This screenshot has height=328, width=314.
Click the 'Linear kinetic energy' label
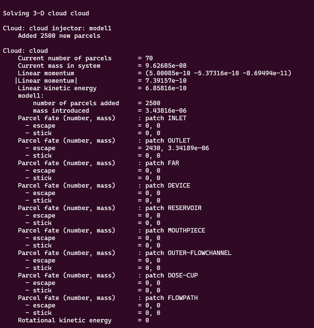pos(57,88)
